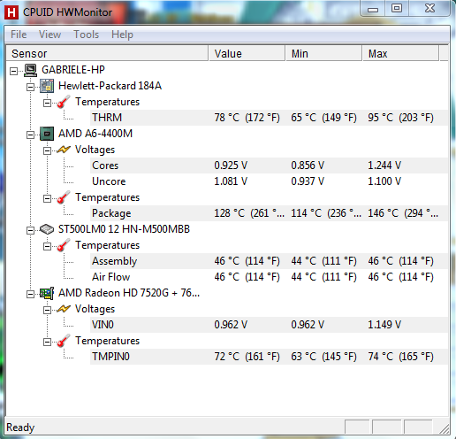Click thermometer icon under AMD A6-4400M
The image size is (456, 439).
tap(64, 197)
